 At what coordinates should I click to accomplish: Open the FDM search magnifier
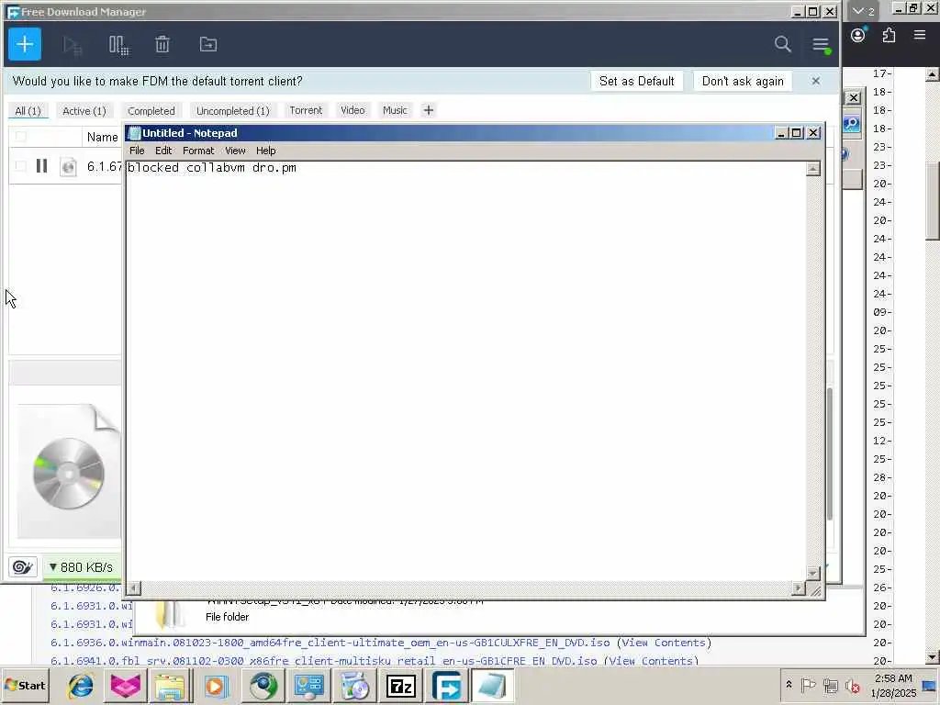tap(782, 44)
